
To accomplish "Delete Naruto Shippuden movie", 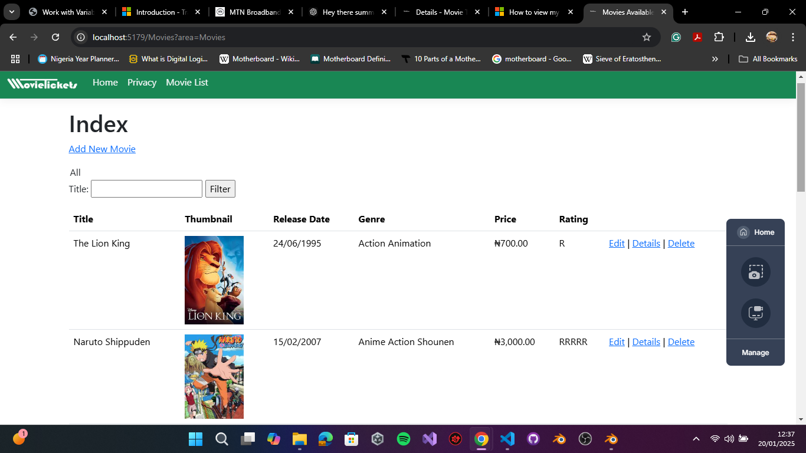I will point(681,342).
